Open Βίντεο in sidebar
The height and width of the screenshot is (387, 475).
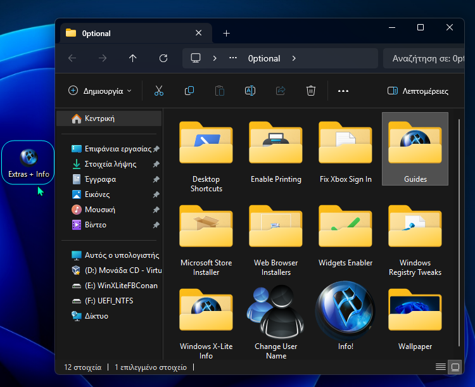coord(109,225)
